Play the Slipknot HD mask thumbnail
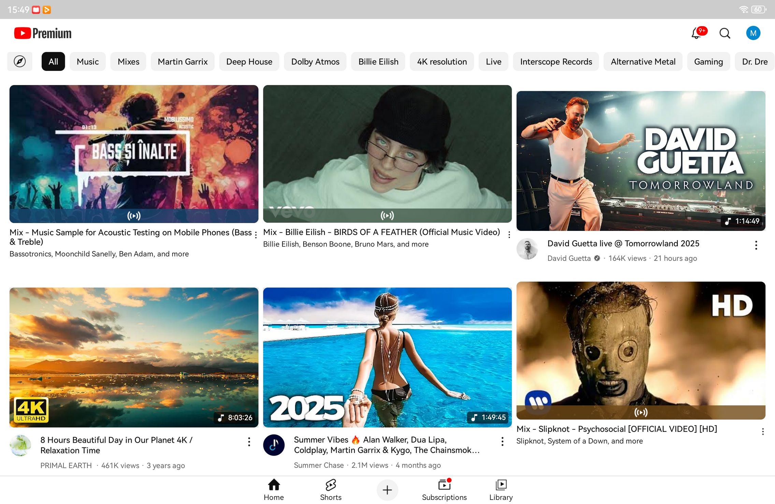This screenshot has height=504, width=775. [x=641, y=350]
